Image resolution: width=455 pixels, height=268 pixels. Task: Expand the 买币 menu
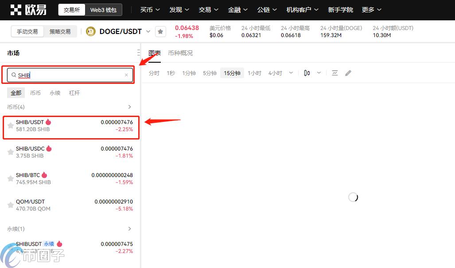pyautogui.click(x=150, y=10)
